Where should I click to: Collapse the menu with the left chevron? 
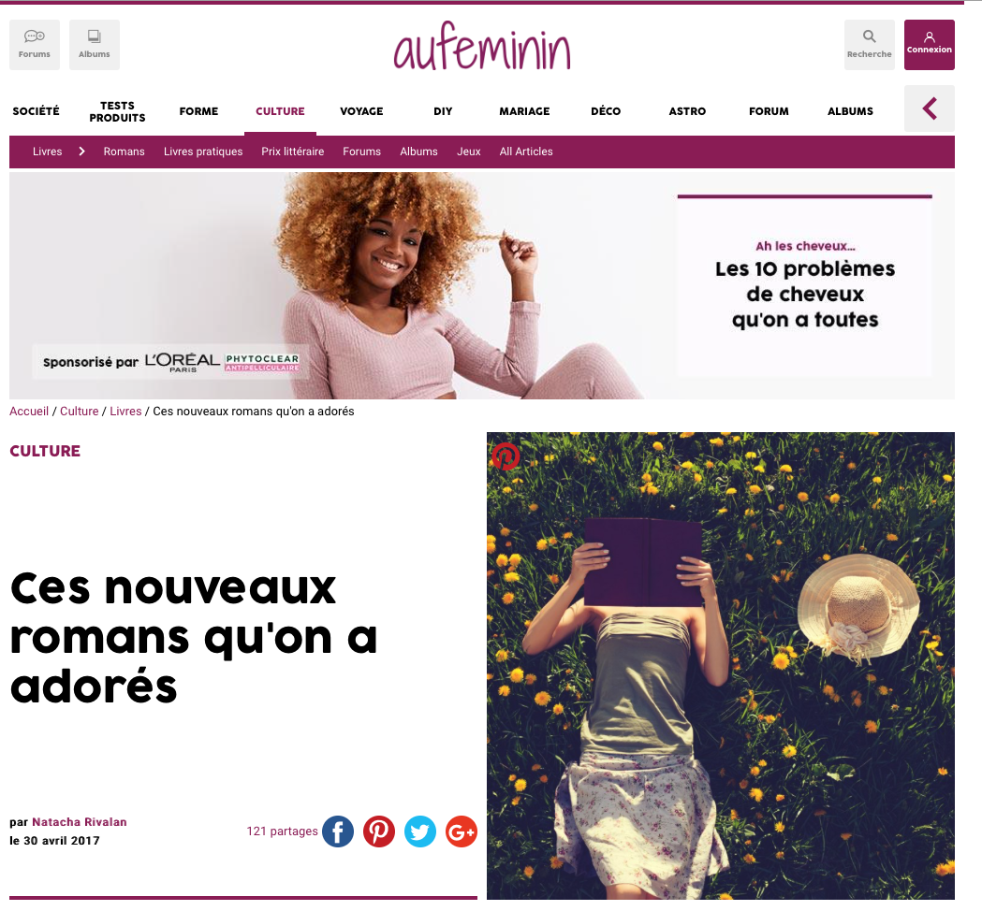930,108
